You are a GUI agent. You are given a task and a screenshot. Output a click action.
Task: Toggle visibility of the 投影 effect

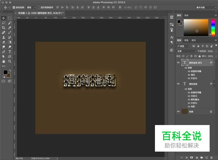(189, 107)
